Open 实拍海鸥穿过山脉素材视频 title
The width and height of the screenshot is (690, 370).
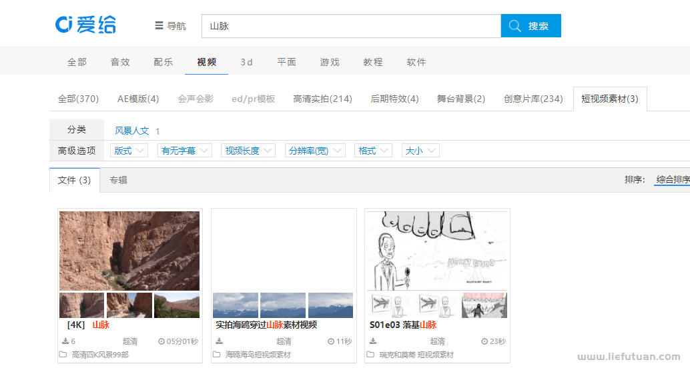point(266,325)
